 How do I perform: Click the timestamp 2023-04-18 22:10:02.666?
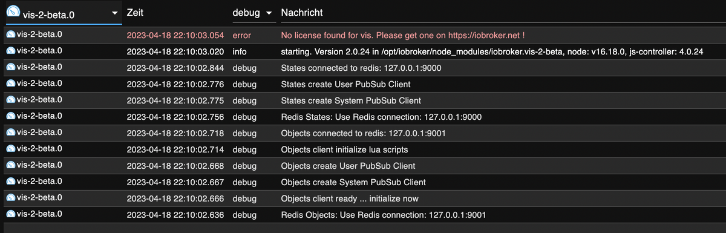[175, 199]
